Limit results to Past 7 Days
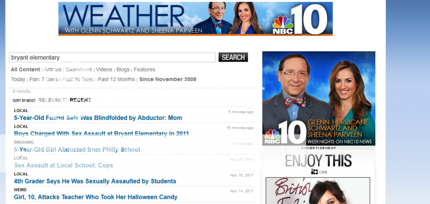This screenshot has width=430, height=204. (44, 79)
